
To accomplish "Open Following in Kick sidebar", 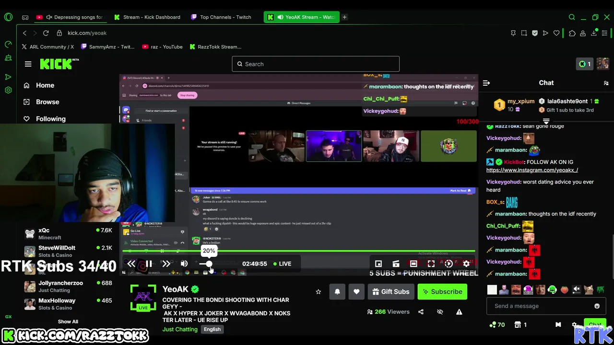I will (x=45, y=119).
